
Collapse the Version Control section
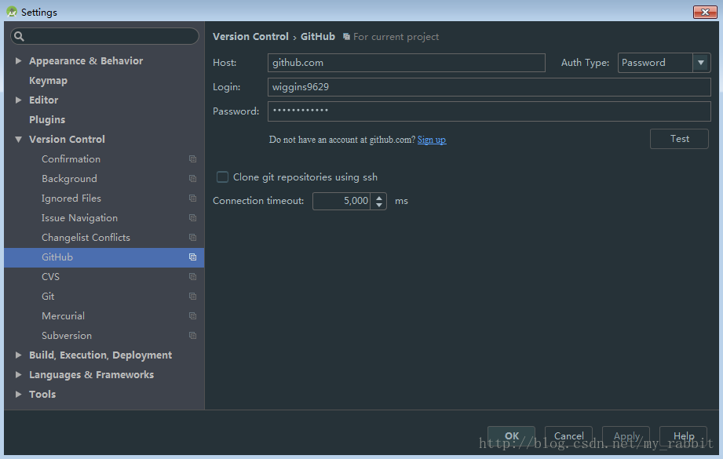pyautogui.click(x=18, y=139)
